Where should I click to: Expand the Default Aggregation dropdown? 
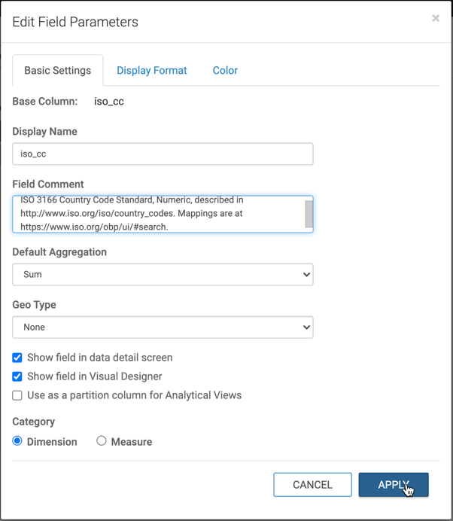point(163,275)
